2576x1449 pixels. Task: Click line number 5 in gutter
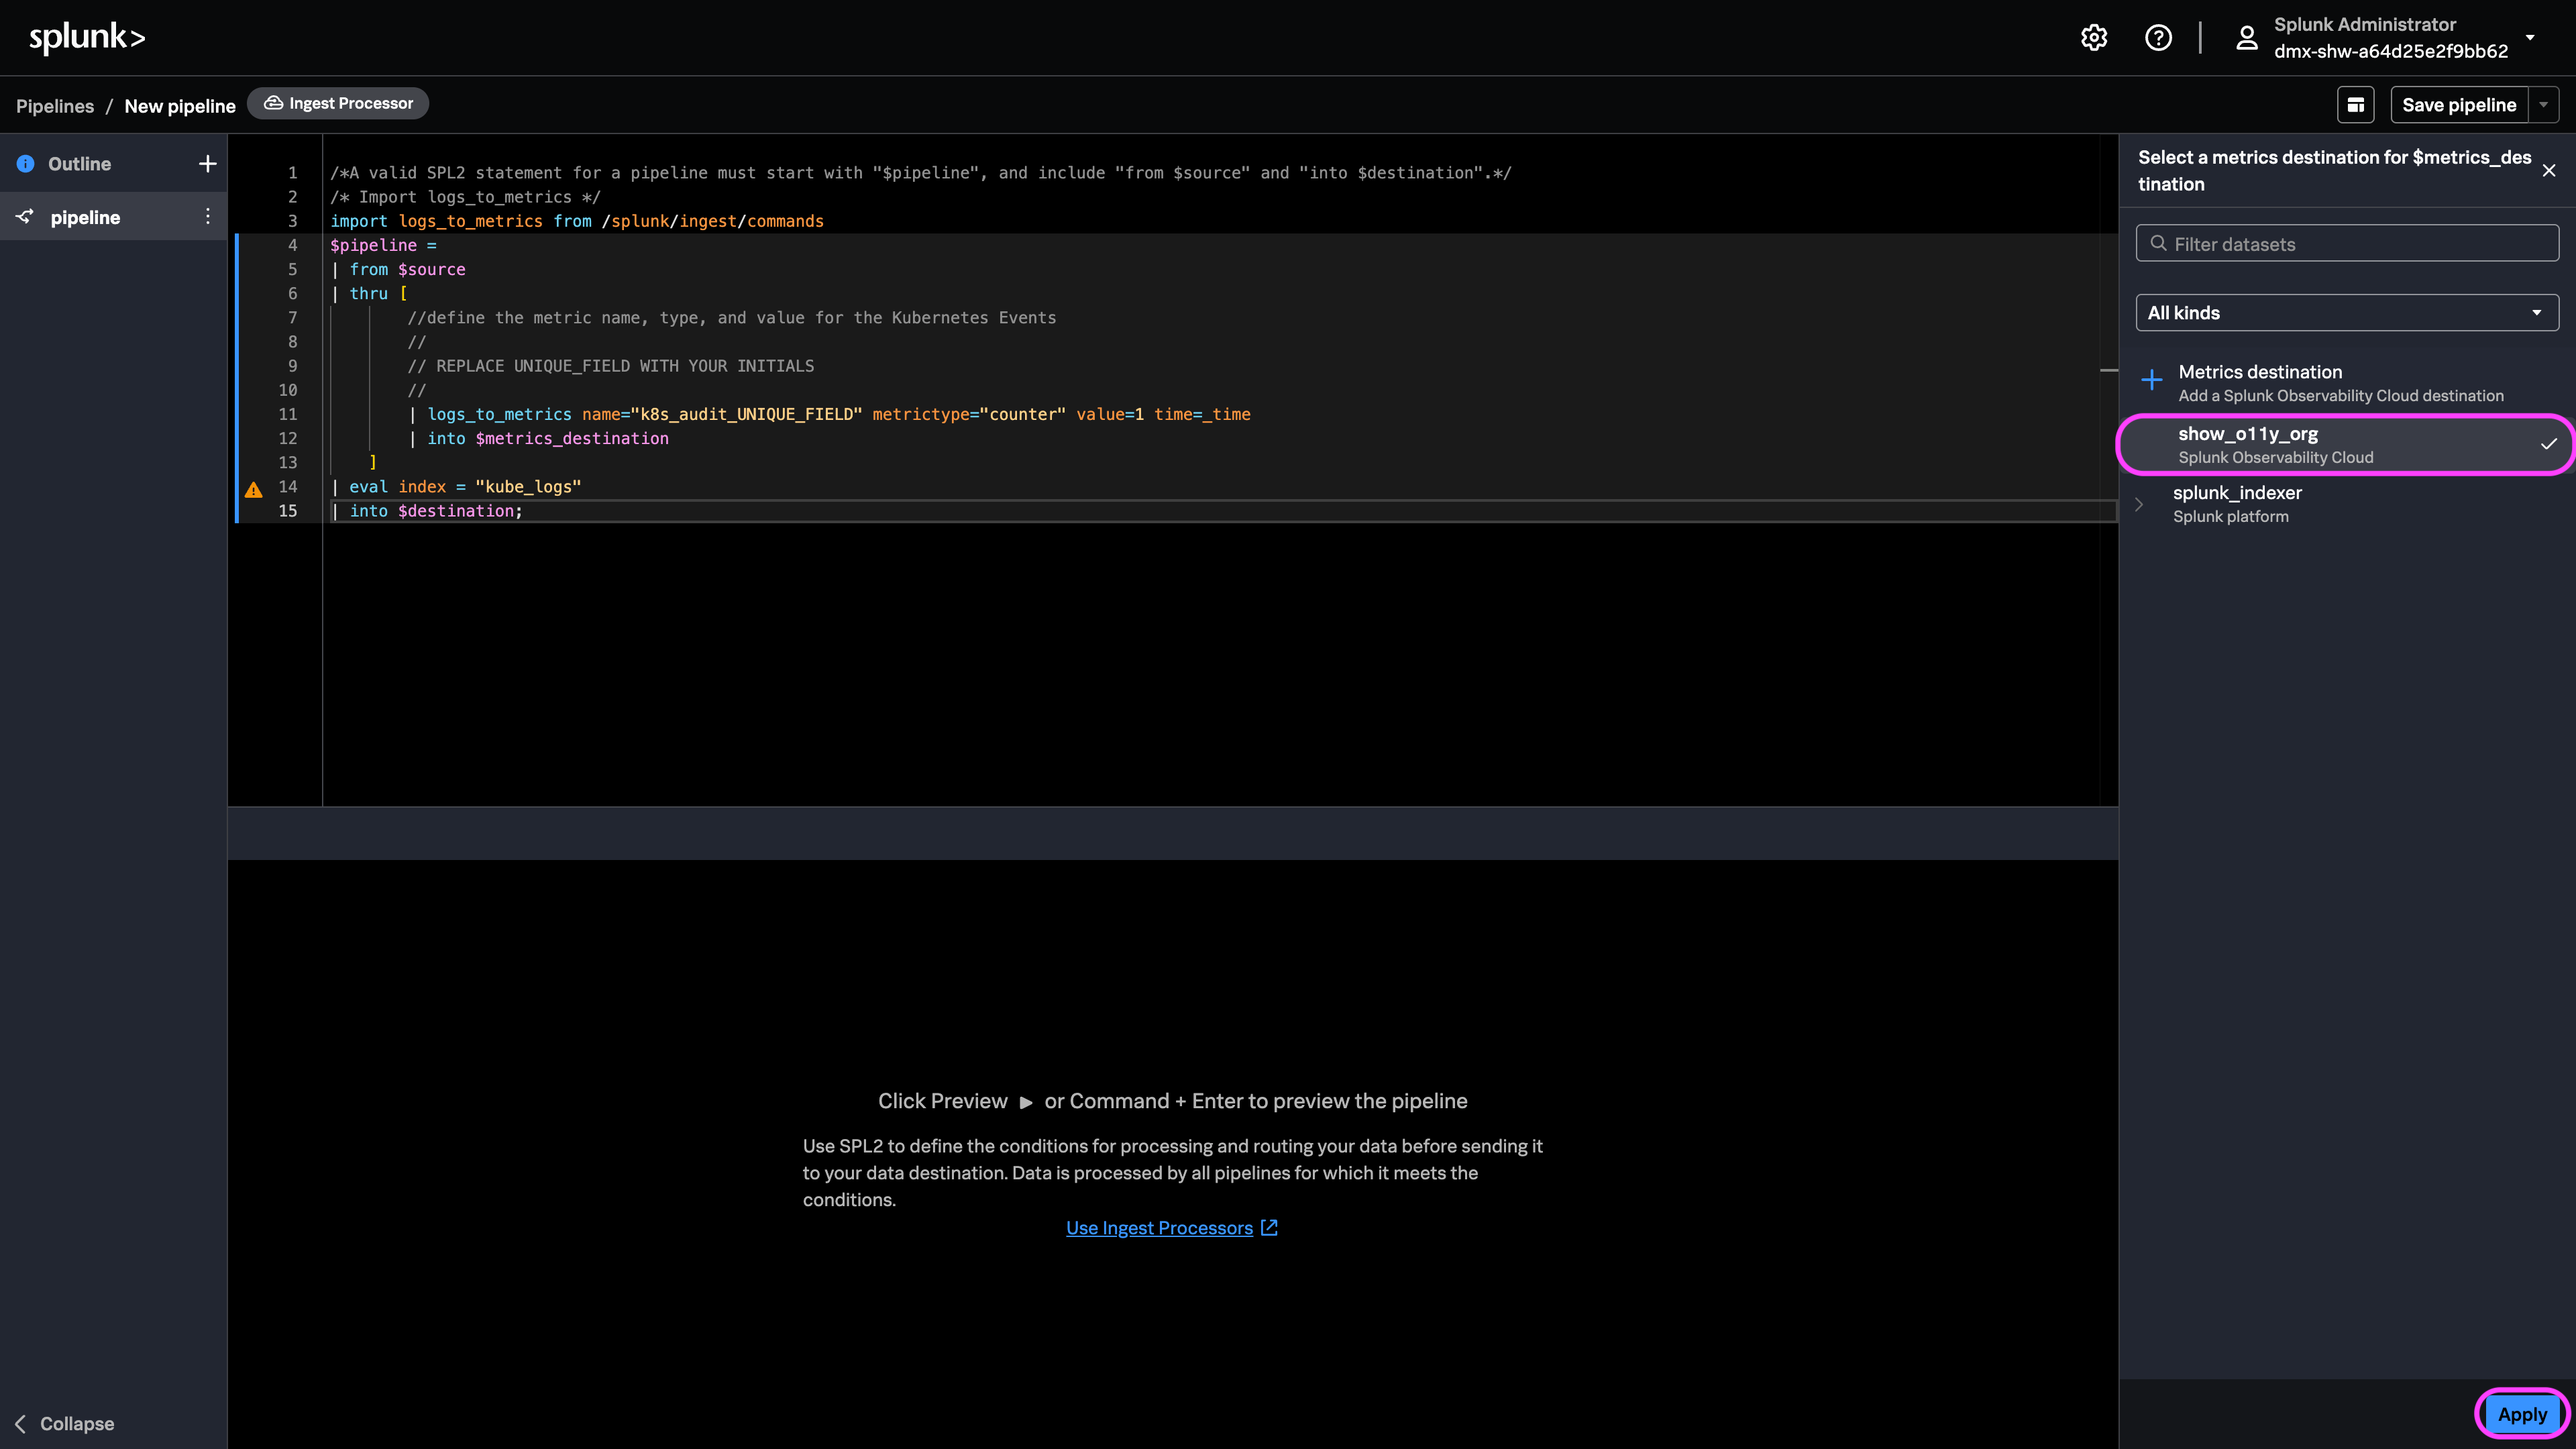click(292, 269)
